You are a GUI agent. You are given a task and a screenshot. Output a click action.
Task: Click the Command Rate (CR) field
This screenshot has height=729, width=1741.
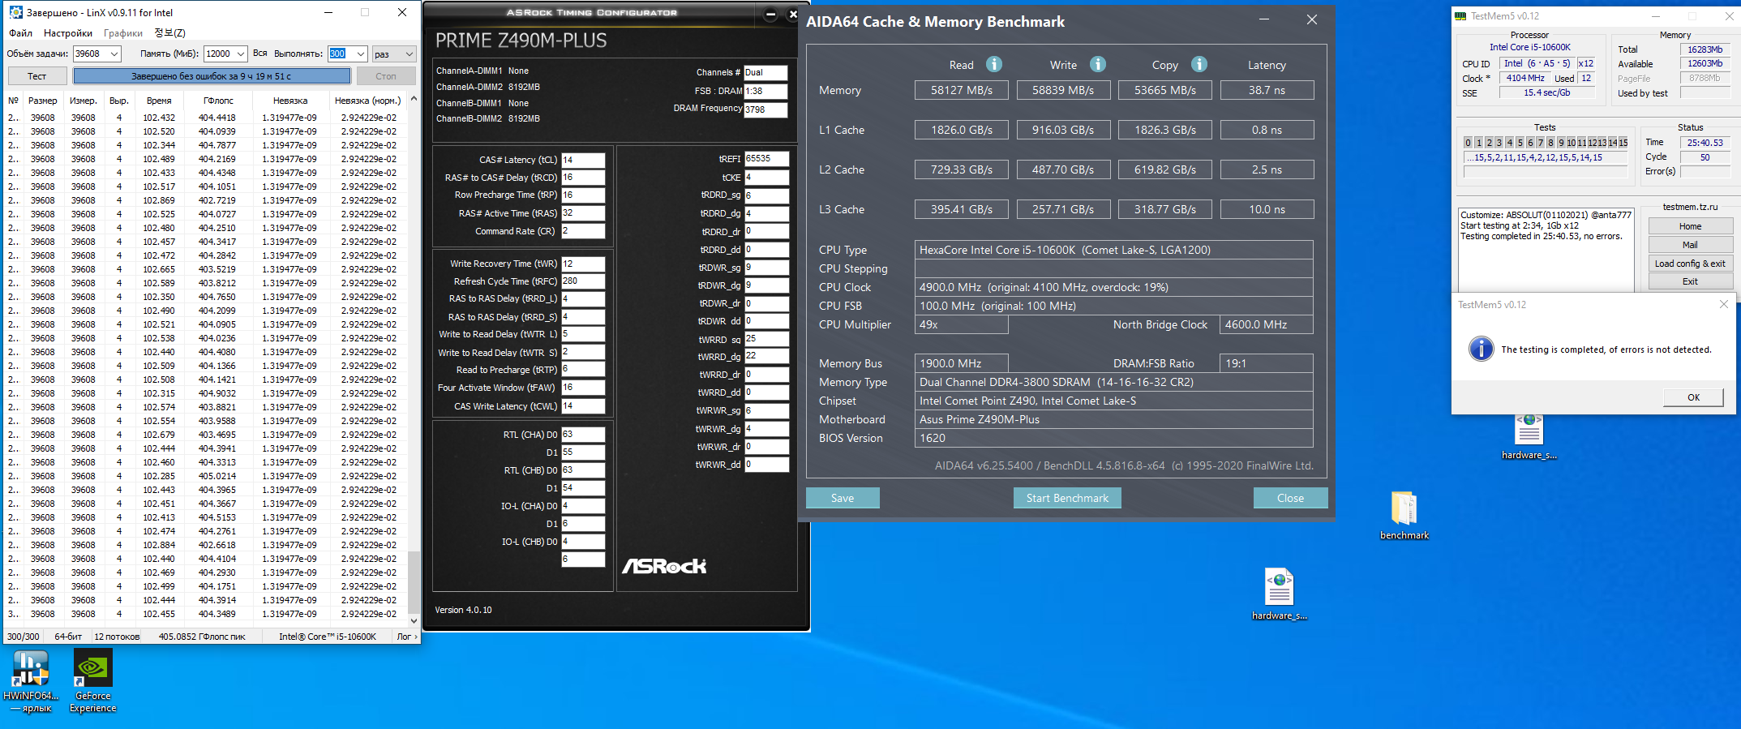pyautogui.click(x=583, y=231)
